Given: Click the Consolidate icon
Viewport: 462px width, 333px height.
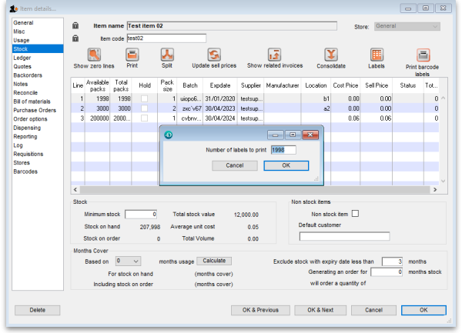Looking at the screenshot, I should (330, 55).
